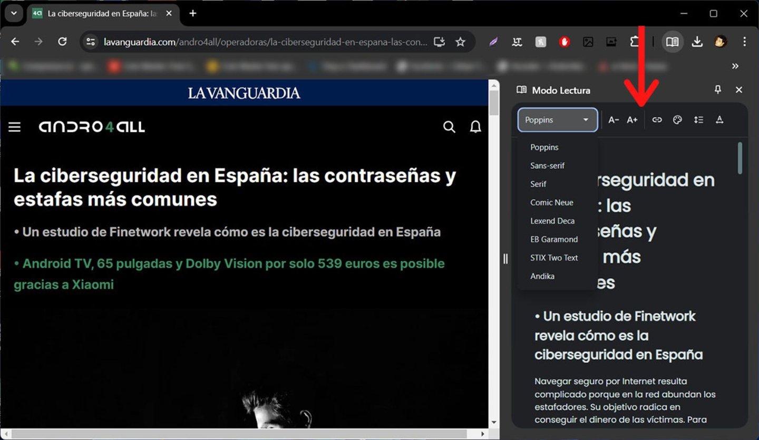Viewport: 759px width, 440px height.
Task: Click the image outline extension icon
Action: 588,42
